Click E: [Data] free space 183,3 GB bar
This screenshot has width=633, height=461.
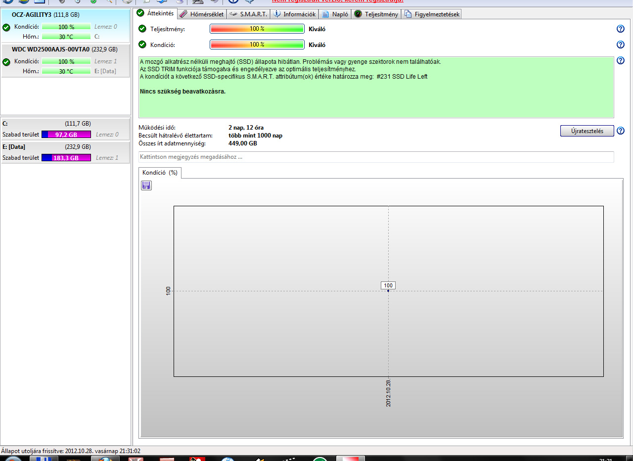66,158
